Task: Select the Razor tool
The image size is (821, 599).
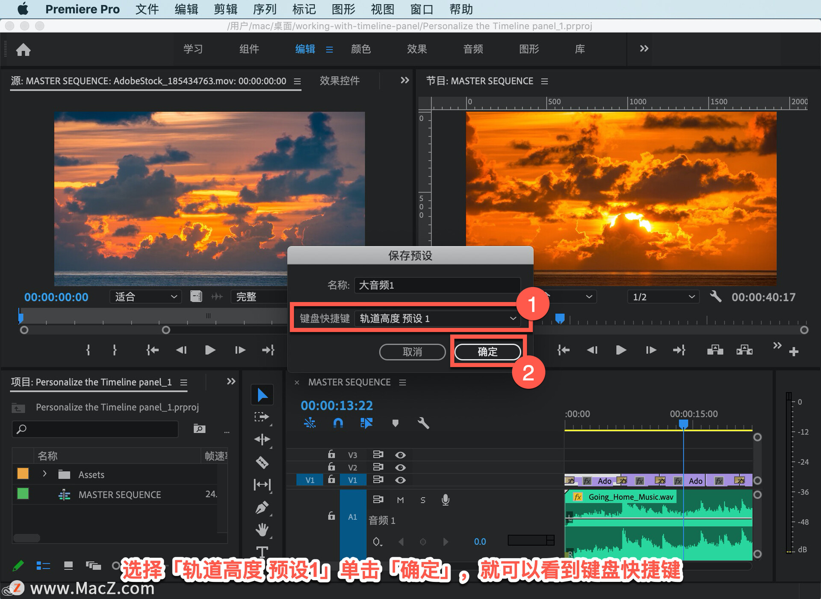Action: click(262, 462)
